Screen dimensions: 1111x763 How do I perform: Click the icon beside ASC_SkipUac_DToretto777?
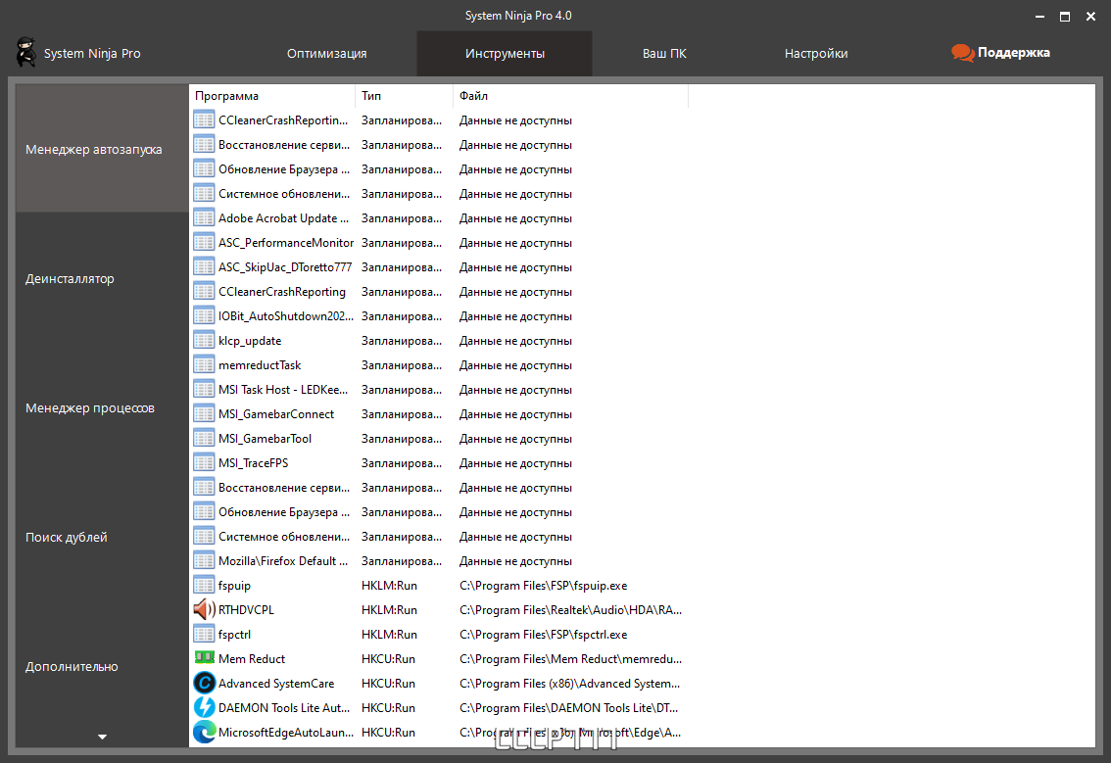click(204, 267)
